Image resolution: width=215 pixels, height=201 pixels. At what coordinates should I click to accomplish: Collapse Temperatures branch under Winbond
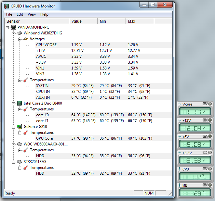click(x=20, y=81)
